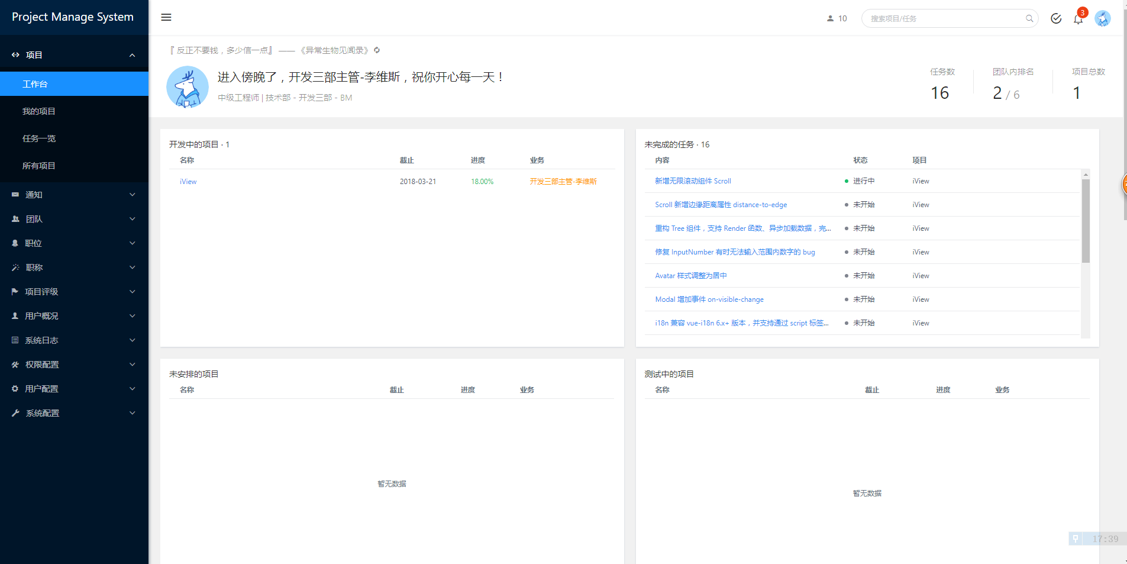Open the 新增无限滚动组件 Scroll task
Viewport: 1127px width, 564px height.
pyautogui.click(x=693, y=181)
